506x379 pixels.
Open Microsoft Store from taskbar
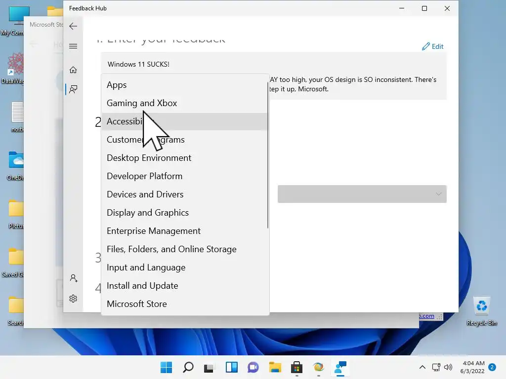[296, 367]
